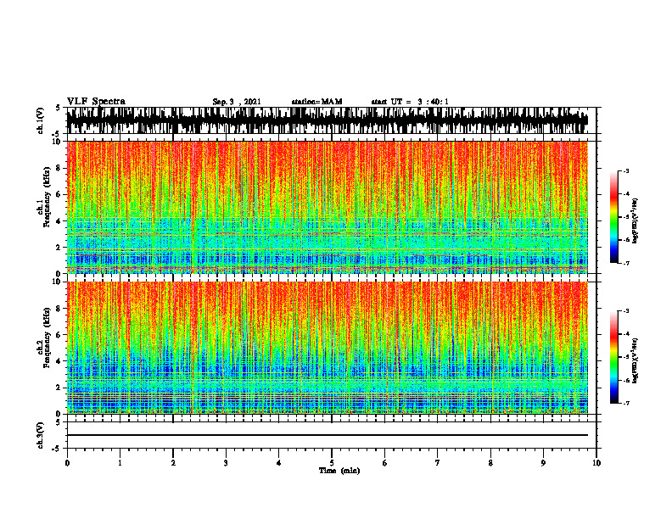Viewport: 672px width, 519px height.
Task: Click the ch.2 spectrogram color bar
Action: point(613,357)
